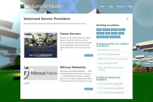Click the Game Servers heading link
The height and width of the screenshot is (102, 153).
(x=70, y=34)
